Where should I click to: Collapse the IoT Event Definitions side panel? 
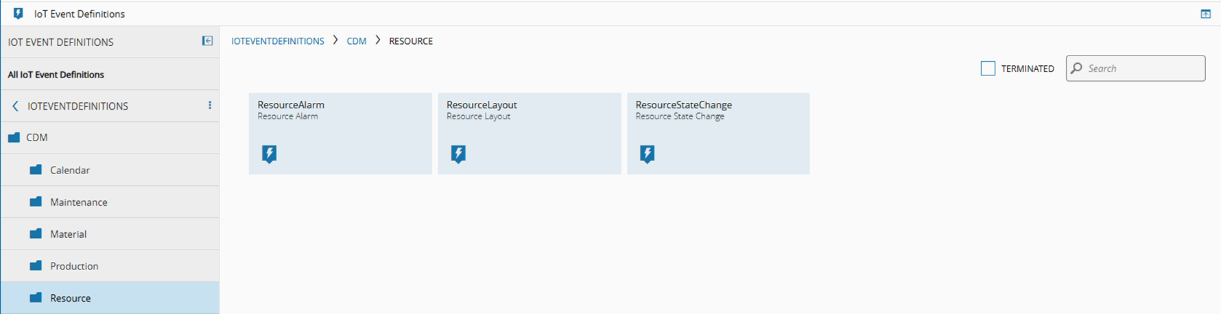pyautogui.click(x=207, y=41)
